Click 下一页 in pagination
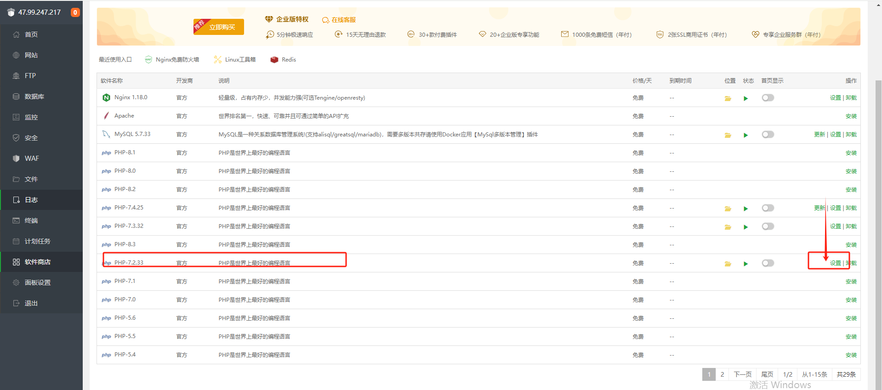The height and width of the screenshot is (390, 882). [x=742, y=374]
